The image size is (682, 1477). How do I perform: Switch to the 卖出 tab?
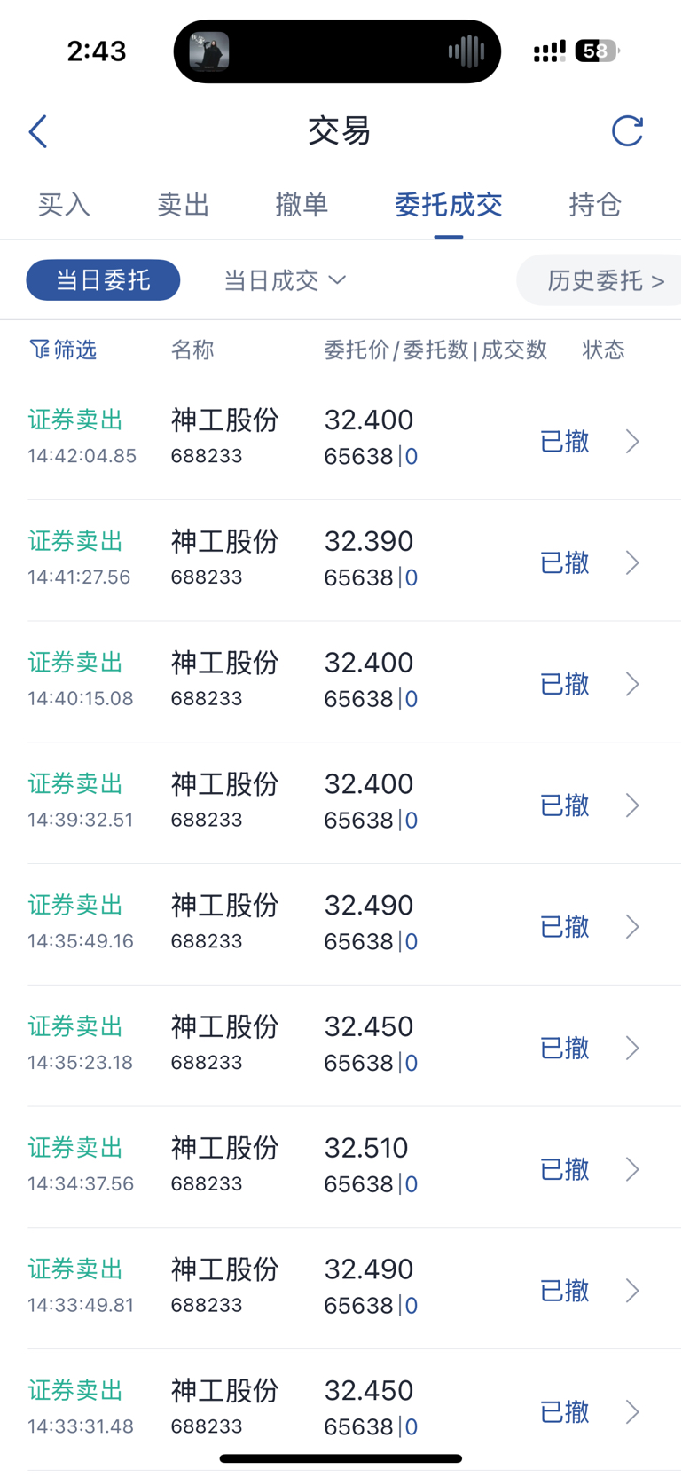click(x=183, y=205)
